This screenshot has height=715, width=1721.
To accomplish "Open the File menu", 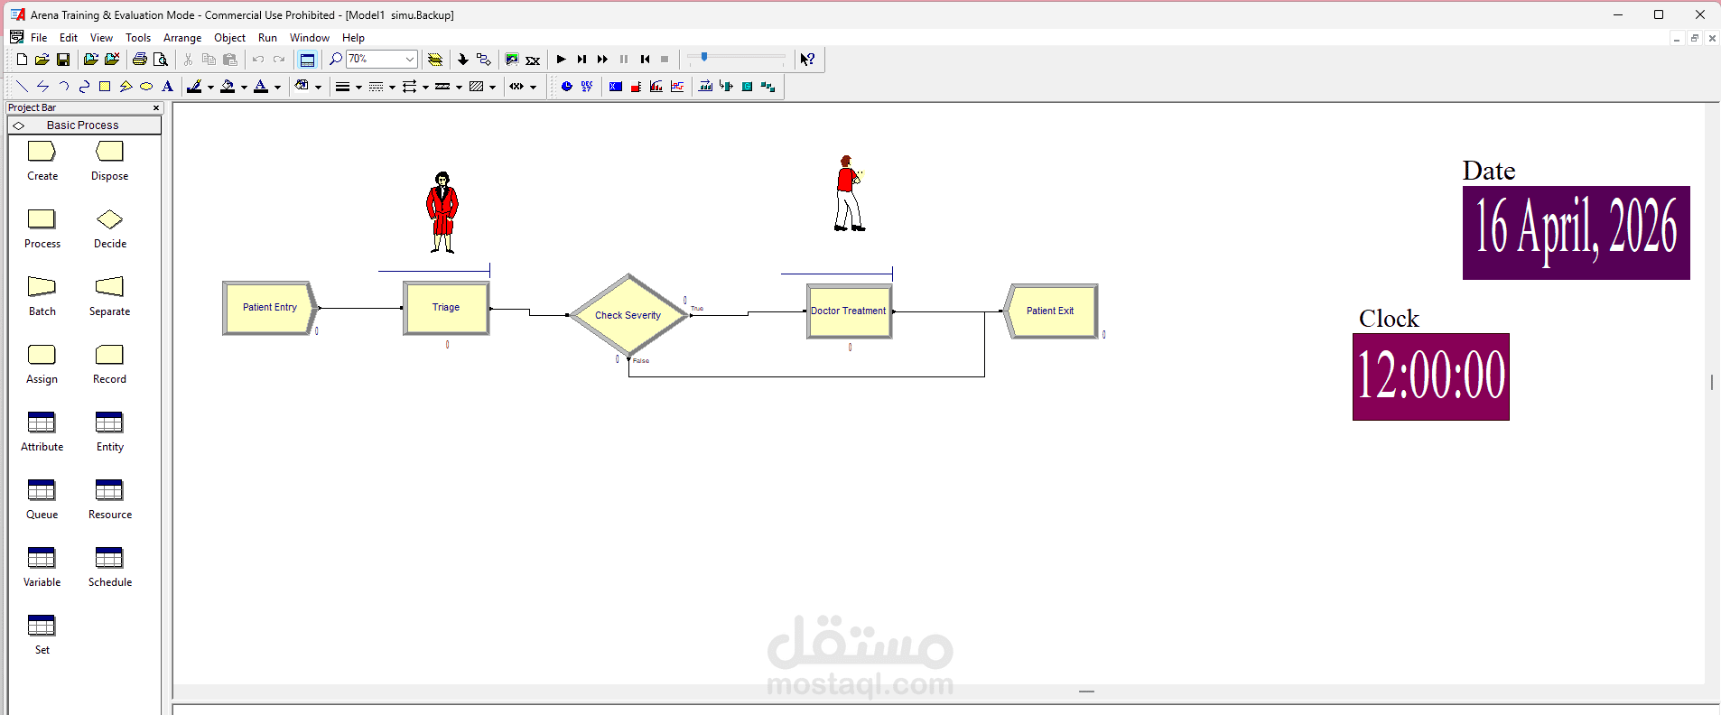I will pyautogui.click(x=39, y=38).
